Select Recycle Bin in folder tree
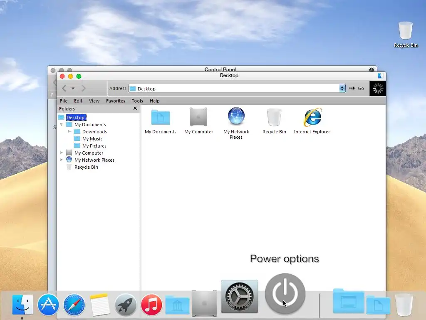Screen dimensions: 426x320 86,167
